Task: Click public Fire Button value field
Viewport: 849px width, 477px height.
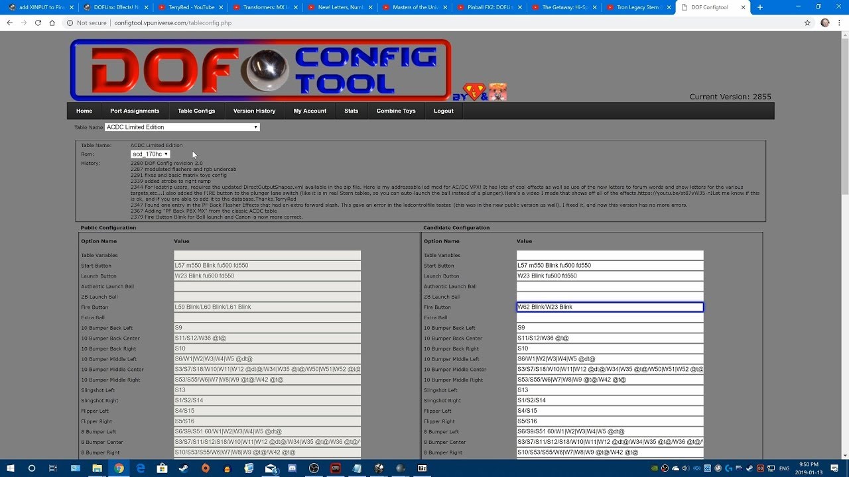Action: click(x=267, y=307)
